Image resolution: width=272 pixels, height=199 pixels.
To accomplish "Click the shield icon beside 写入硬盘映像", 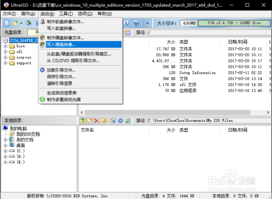I will pos(42,44).
